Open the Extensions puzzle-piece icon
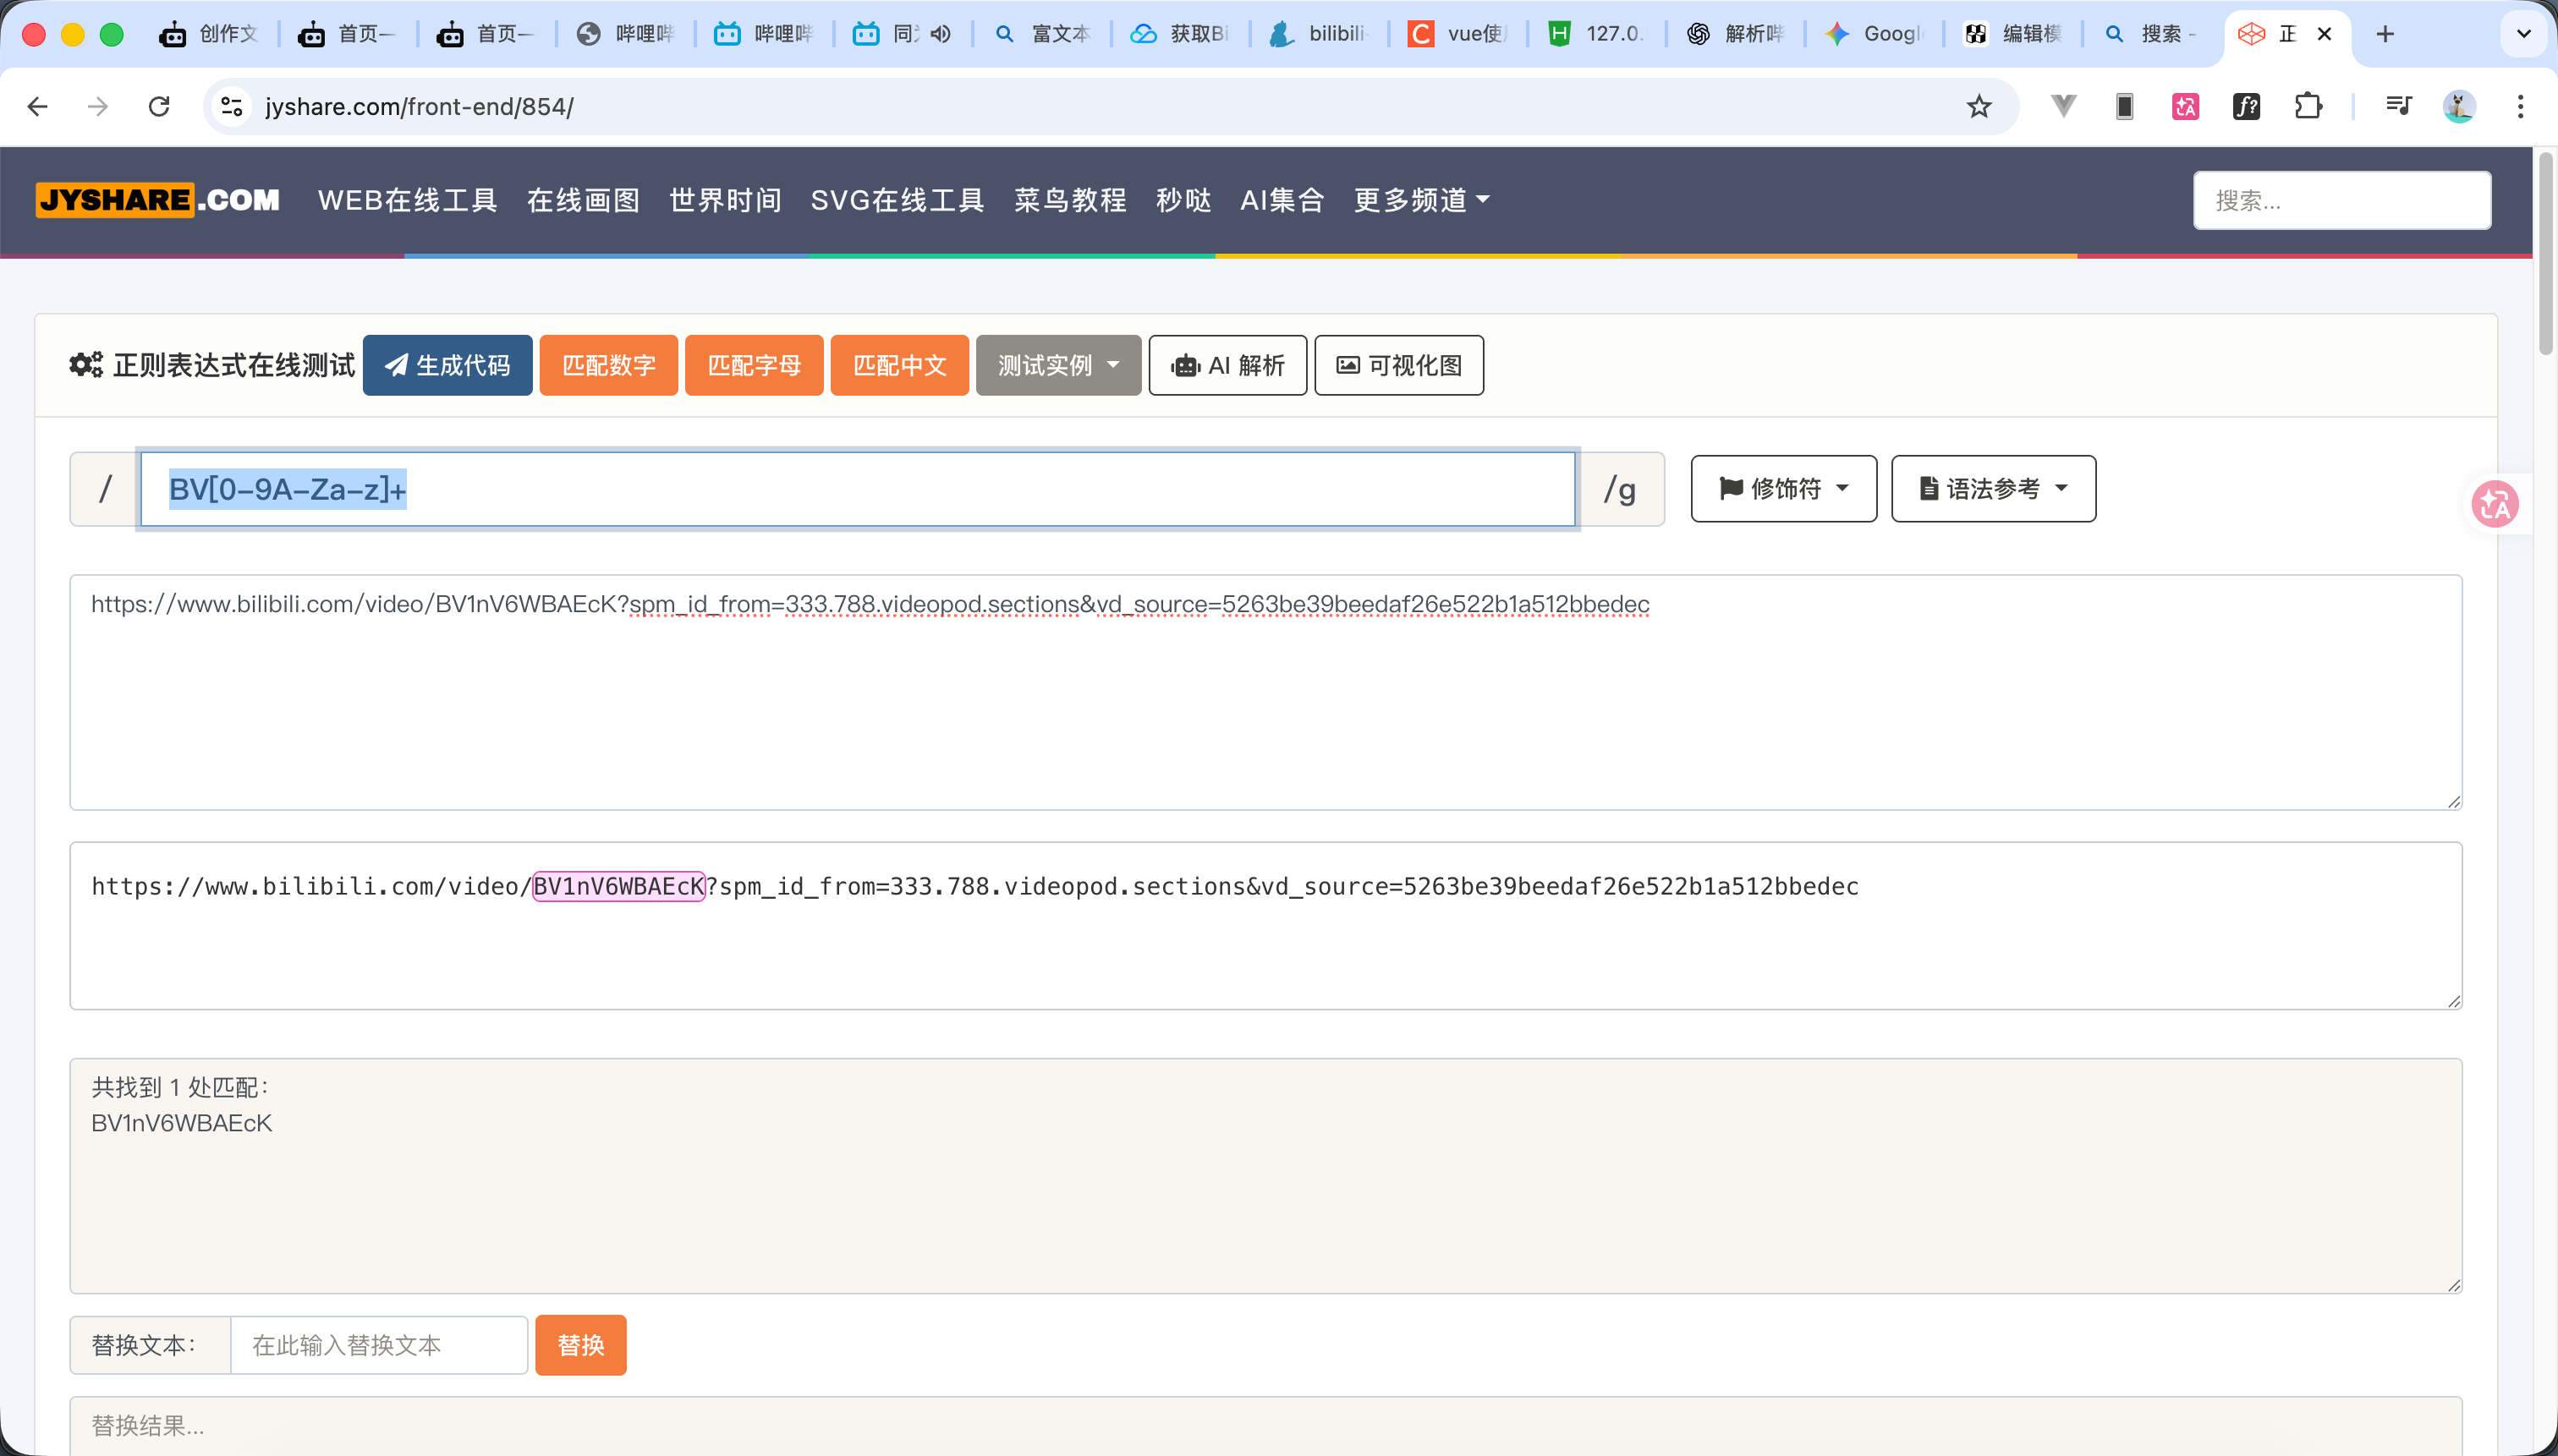Viewport: 2558px width, 1456px height. pos(2307,106)
